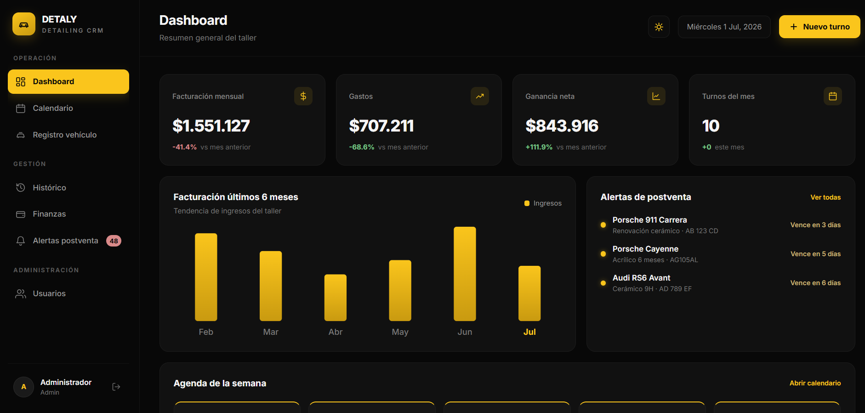This screenshot has height=413, width=865.
Task: Click the Finanzas card icon
Action: 21,214
